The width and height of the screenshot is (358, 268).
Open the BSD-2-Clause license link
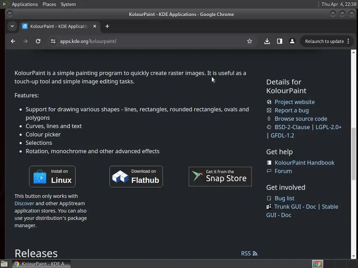[292, 127]
